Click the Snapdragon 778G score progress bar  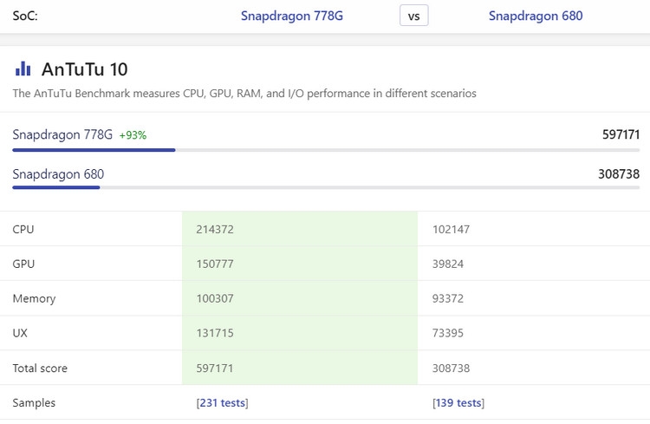click(326, 150)
